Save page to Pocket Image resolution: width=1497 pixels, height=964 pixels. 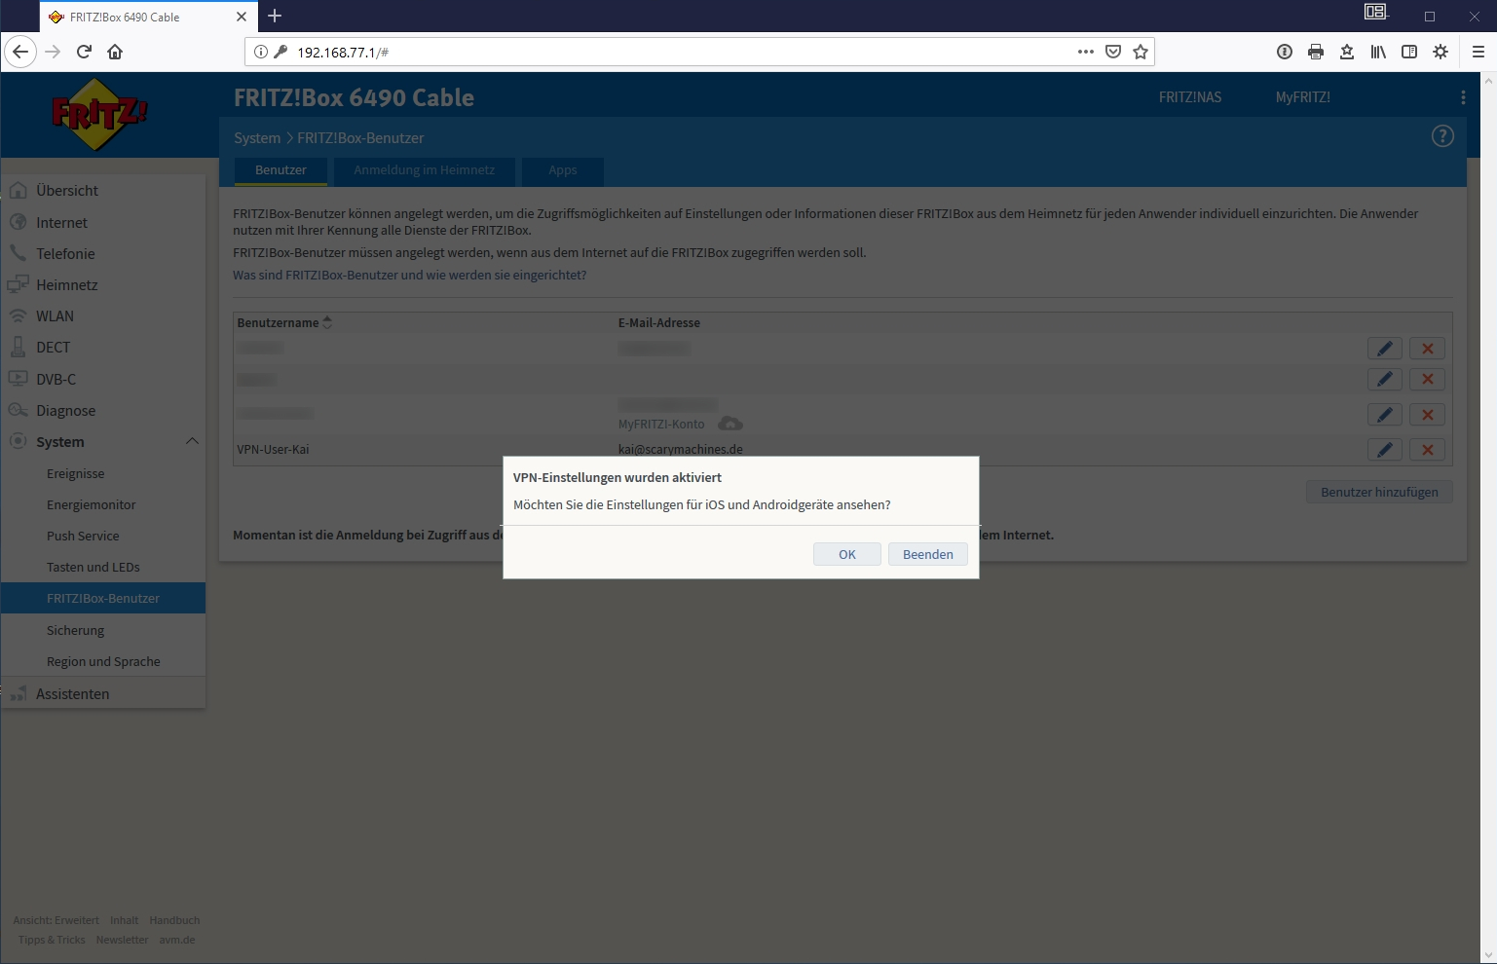[x=1113, y=52]
